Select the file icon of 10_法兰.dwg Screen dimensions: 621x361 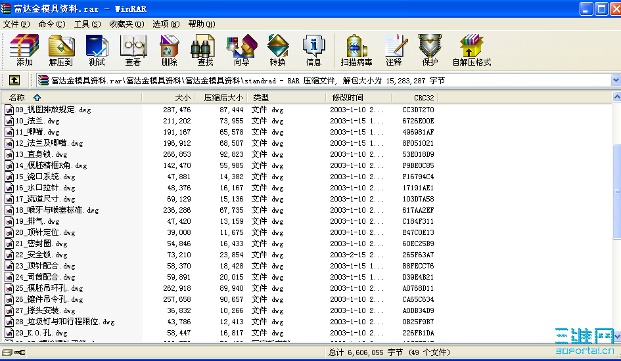(9, 121)
